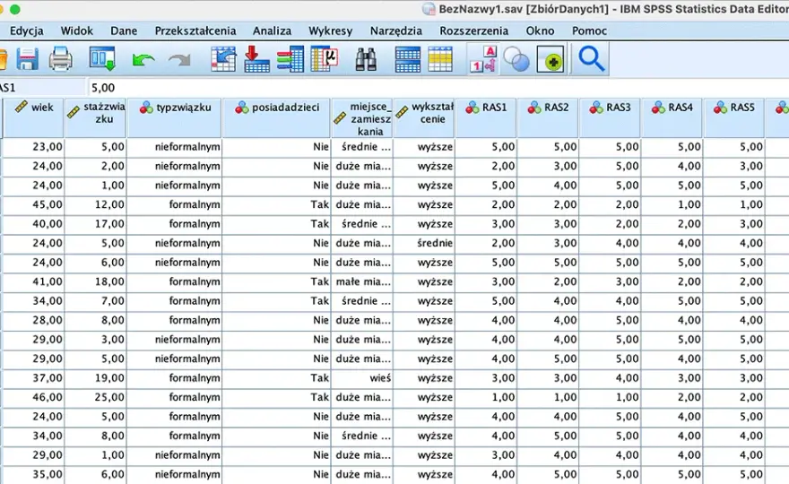Open the Okno menu
Viewport: 789px width, 484px height.
[541, 30]
